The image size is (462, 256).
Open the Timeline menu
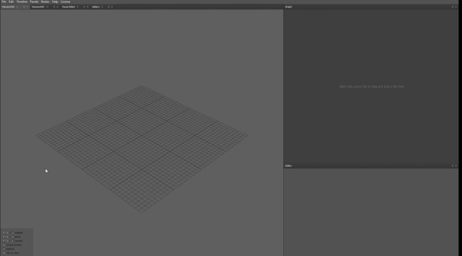pos(22,2)
